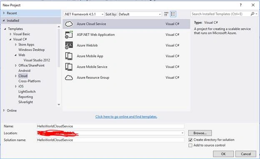Select the Azure Mobile App template name
Image resolution: width=260 pixels, height=159 pixels.
click(x=90, y=56)
